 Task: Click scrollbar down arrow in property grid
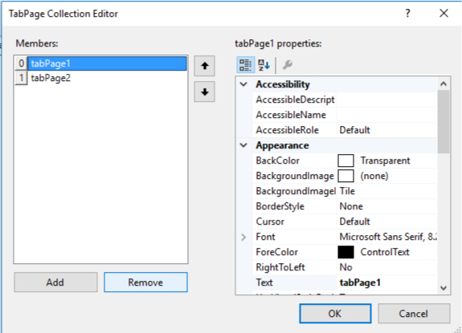pyautogui.click(x=444, y=288)
